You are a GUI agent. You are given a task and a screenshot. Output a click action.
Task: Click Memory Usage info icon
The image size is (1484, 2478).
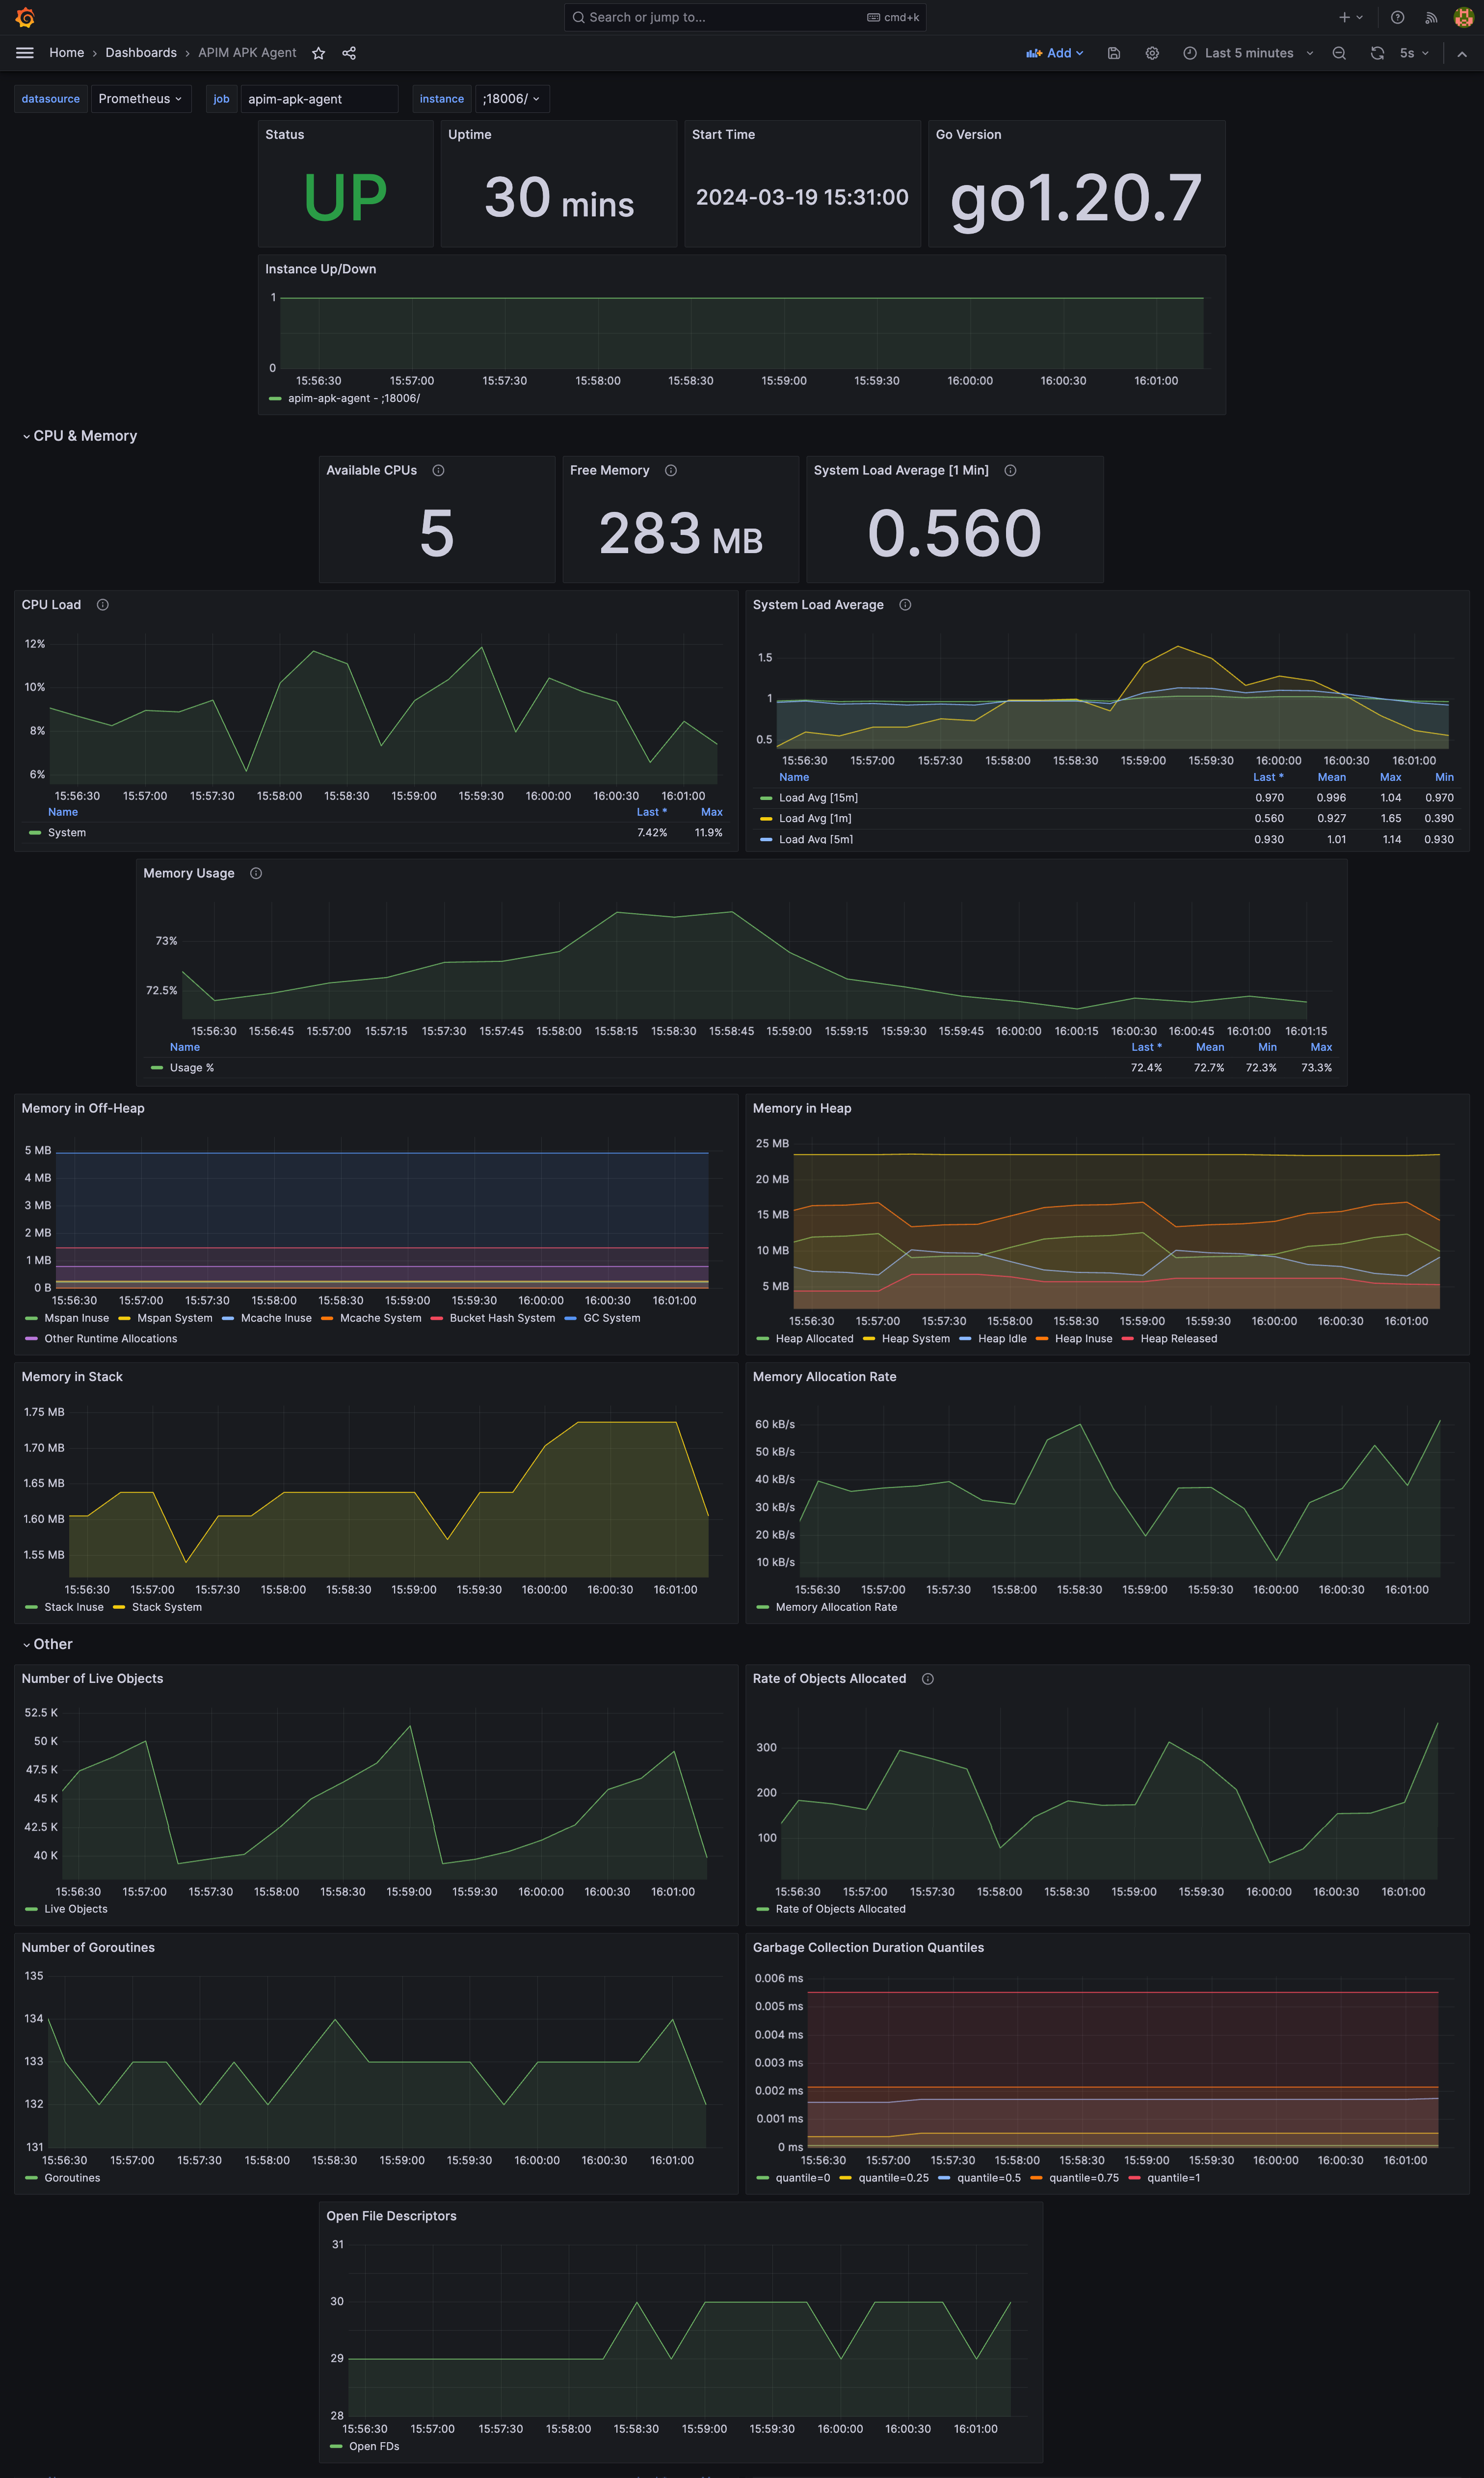[x=256, y=873]
